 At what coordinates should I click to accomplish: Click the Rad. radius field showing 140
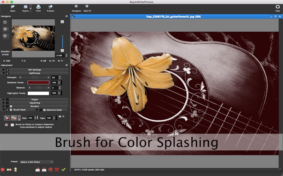click(30, 118)
